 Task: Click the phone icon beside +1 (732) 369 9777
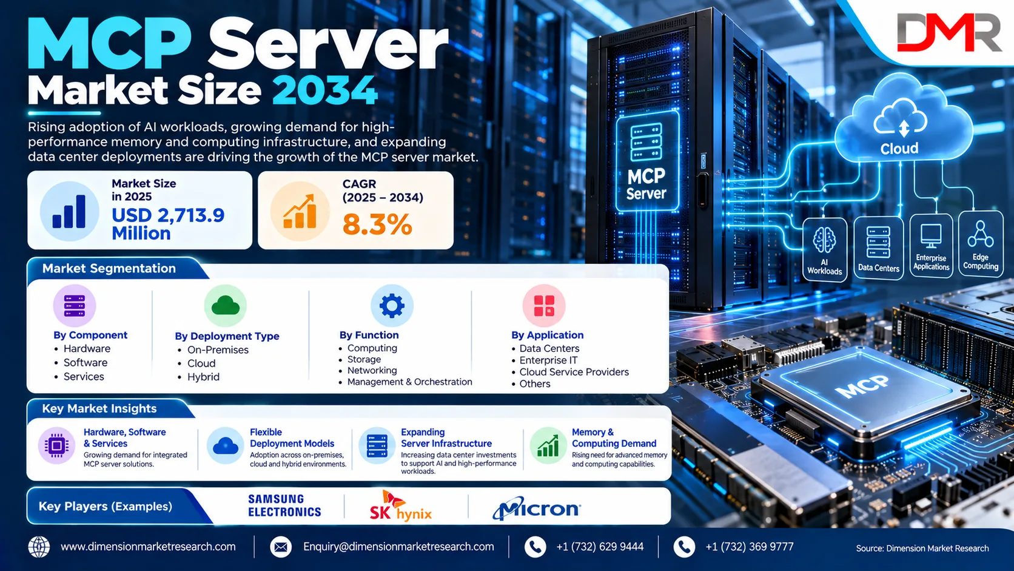pyautogui.click(x=684, y=547)
